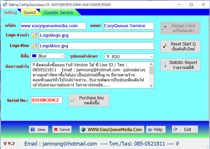Viewport: 210px width, 149px height.
Task: Edit the company website field
Action: (53, 26)
